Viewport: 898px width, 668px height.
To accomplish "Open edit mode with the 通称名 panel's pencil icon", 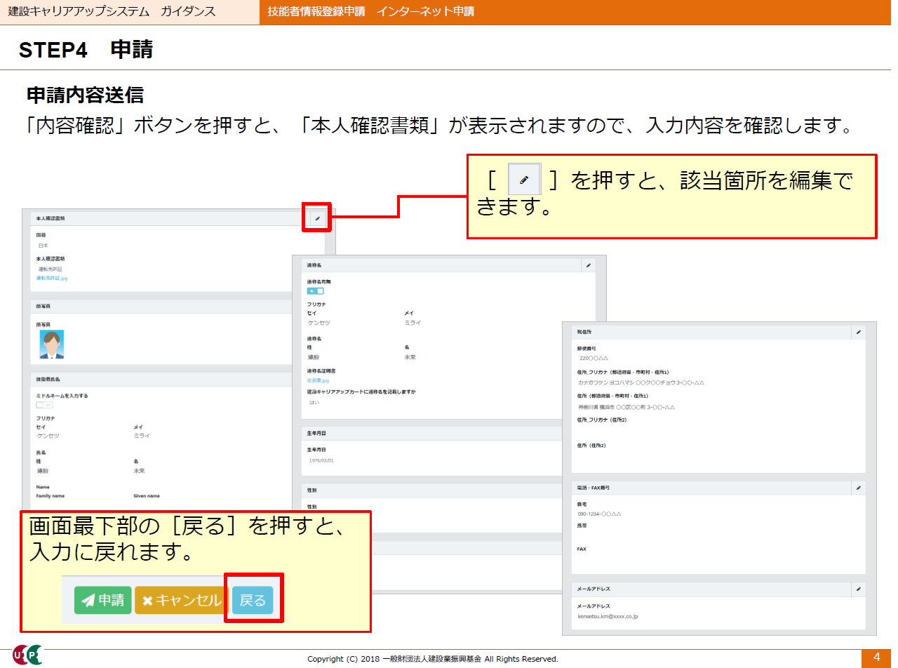I will [x=589, y=265].
